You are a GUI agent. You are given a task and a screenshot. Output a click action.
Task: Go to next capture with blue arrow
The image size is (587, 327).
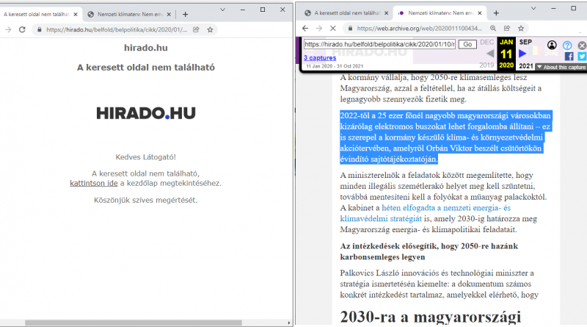point(522,54)
